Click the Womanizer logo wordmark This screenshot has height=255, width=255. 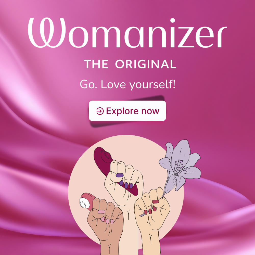coord(127,33)
